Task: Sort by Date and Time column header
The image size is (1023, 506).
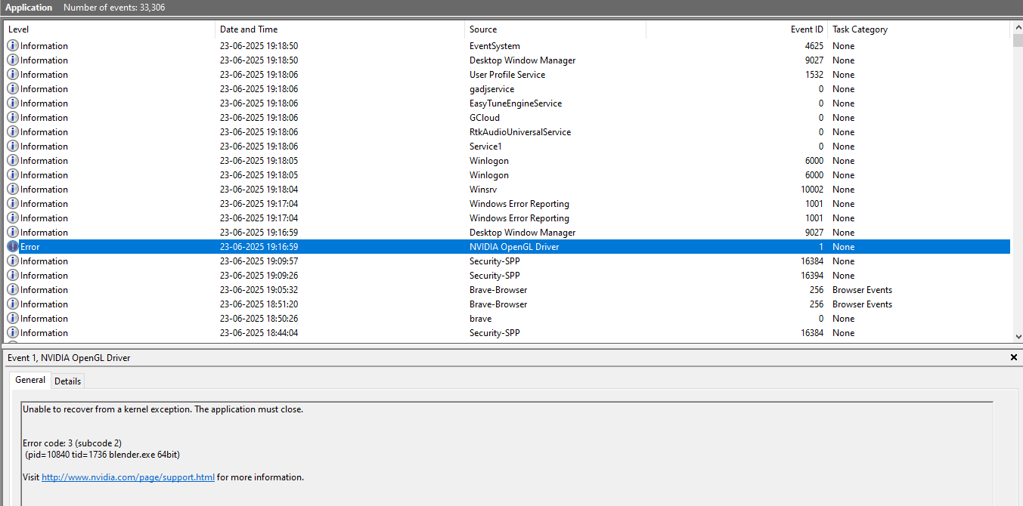Action: click(x=339, y=29)
